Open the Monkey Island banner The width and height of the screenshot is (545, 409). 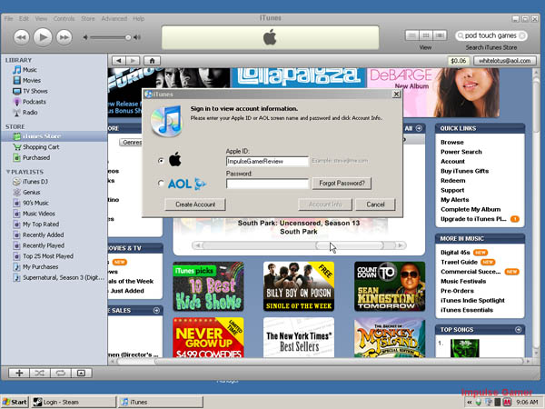pos(390,338)
